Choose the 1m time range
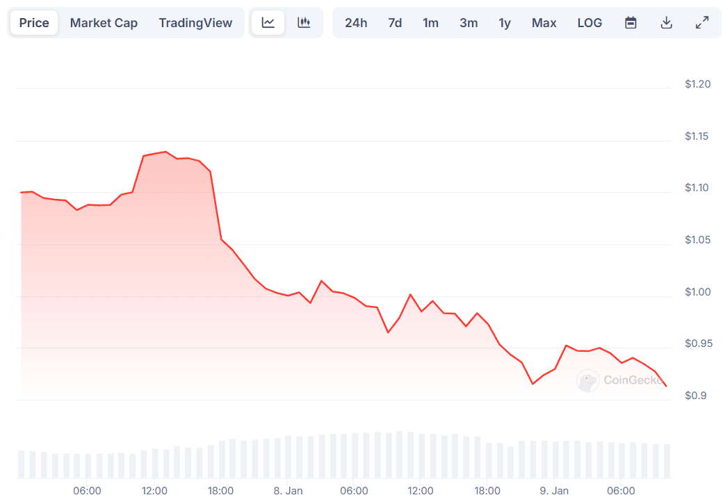 (x=430, y=23)
